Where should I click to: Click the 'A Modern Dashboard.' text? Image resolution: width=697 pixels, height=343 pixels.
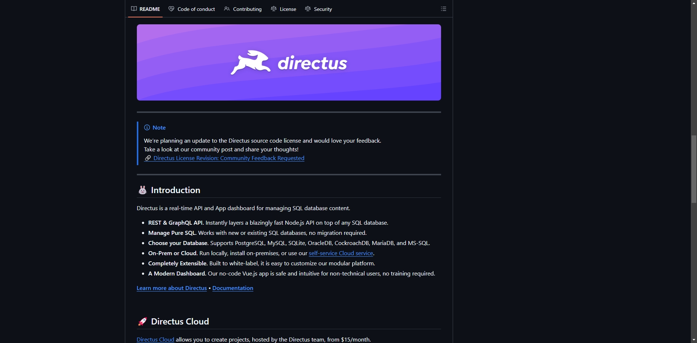click(177, 274)
